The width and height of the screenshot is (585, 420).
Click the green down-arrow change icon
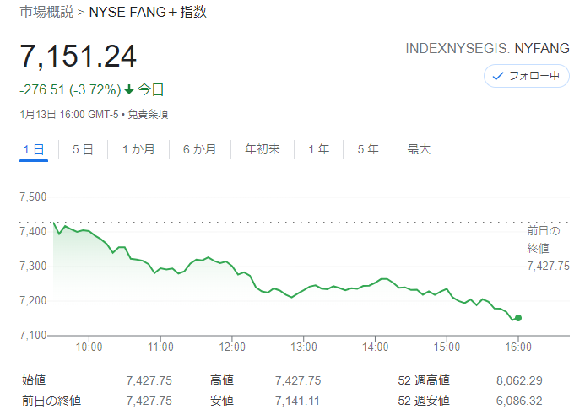click(x=128, y=89)
